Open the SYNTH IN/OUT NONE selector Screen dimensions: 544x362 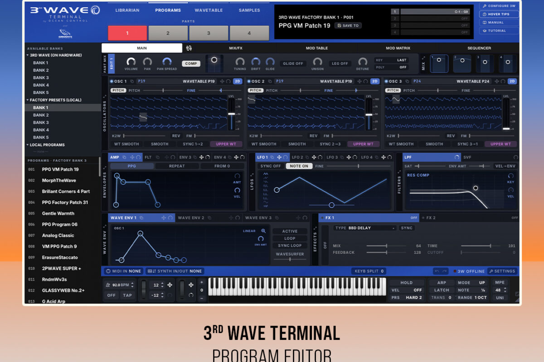[175, 271]
